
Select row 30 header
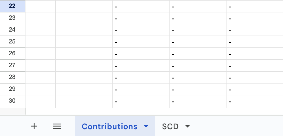[x=12, y=101]
